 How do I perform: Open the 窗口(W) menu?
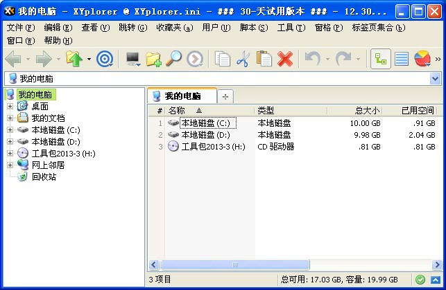pos(21,41)
